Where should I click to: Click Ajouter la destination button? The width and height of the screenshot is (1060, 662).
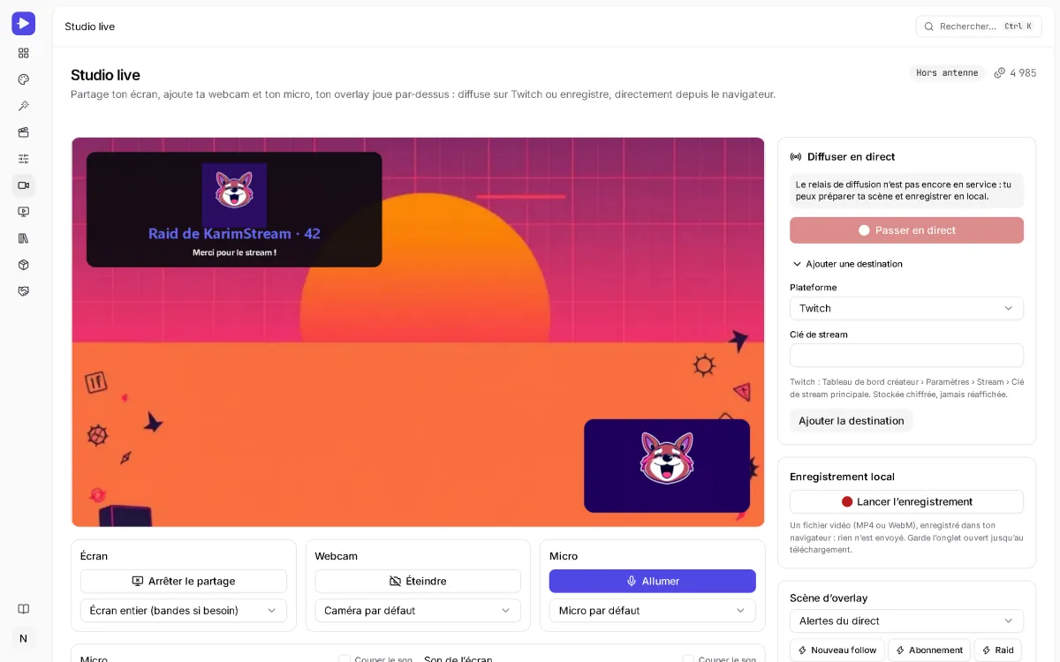[851, 421]
